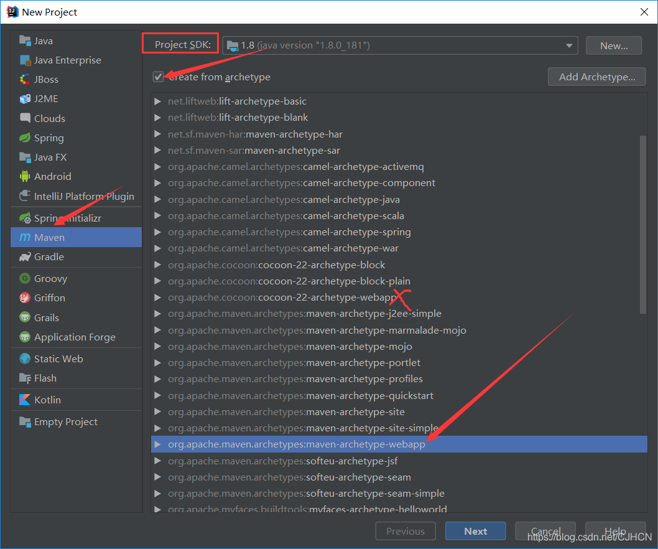Click the Grails icon
Viewport: 658px width, 549px height.
[25, 317]
